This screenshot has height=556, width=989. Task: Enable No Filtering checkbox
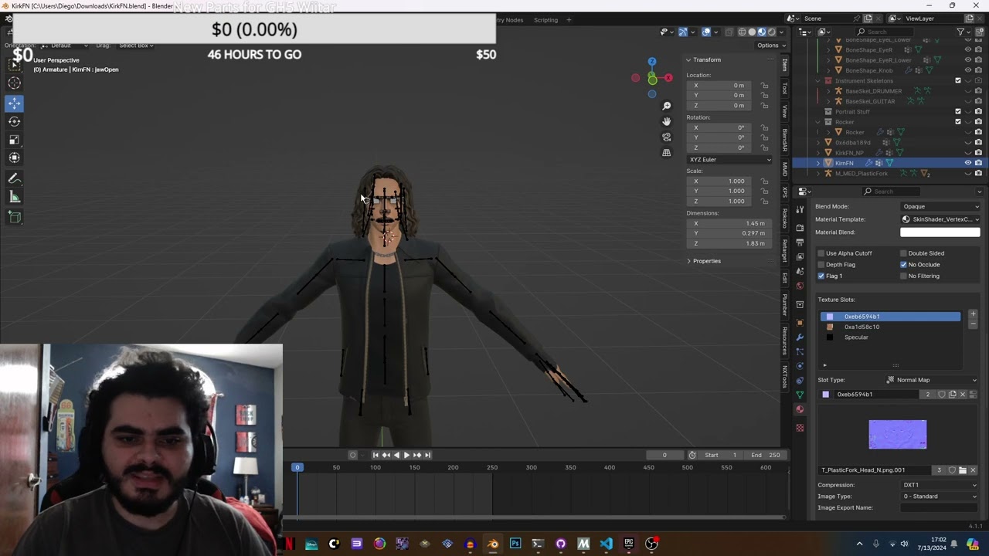click(903, 276)
